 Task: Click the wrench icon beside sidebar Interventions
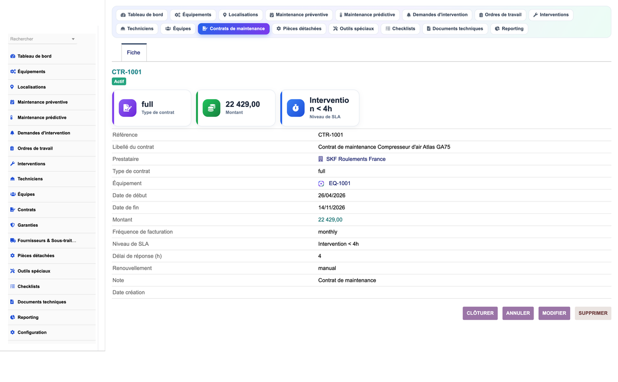[12, 163]
